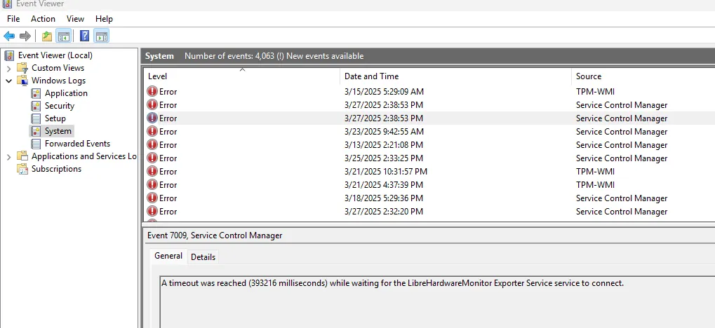Click the Forward arrow toolbar icon
The width and height of the screenshot is (715, 328).
[25, 36]
